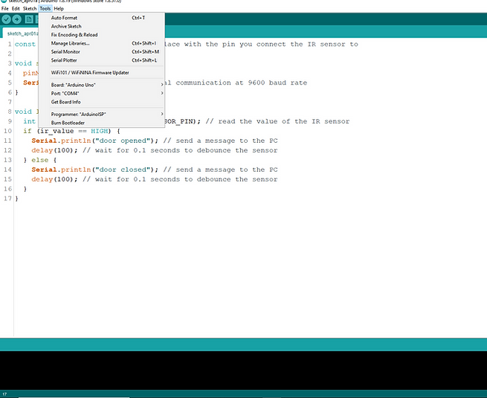Click the else keyword on line 13

pos(39,160)
